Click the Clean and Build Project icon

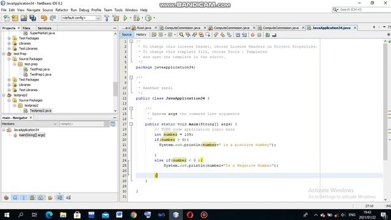116,18
